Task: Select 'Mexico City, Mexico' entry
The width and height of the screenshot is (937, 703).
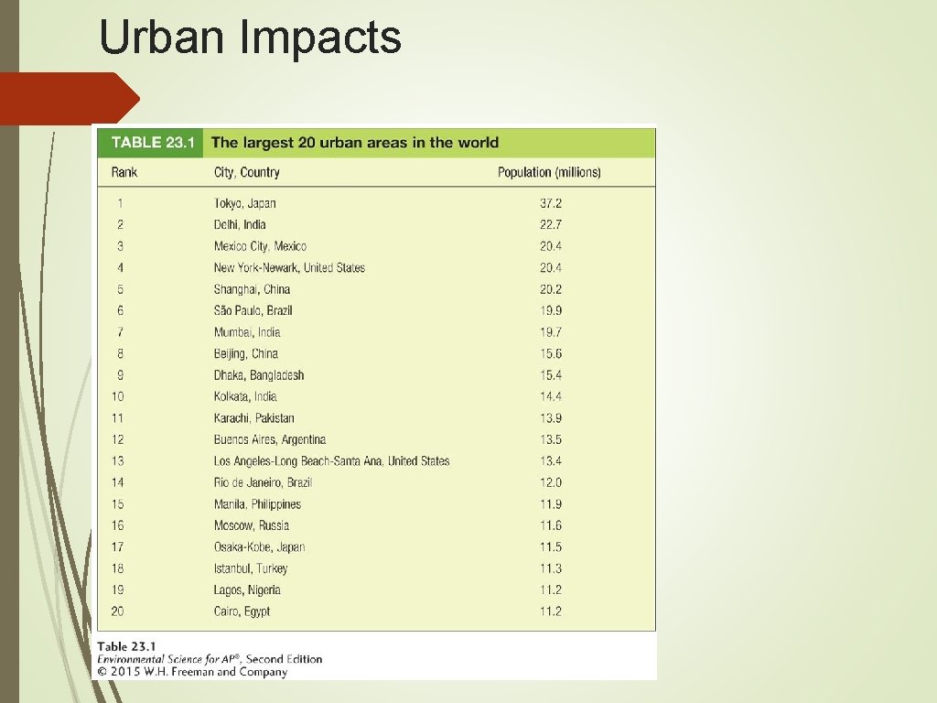Action: pyautogui.click(x=260, y=246)
